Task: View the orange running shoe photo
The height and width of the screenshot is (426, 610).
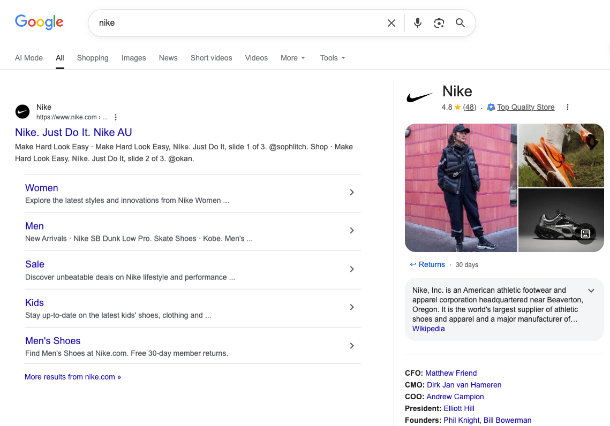Action: [561, 156]
